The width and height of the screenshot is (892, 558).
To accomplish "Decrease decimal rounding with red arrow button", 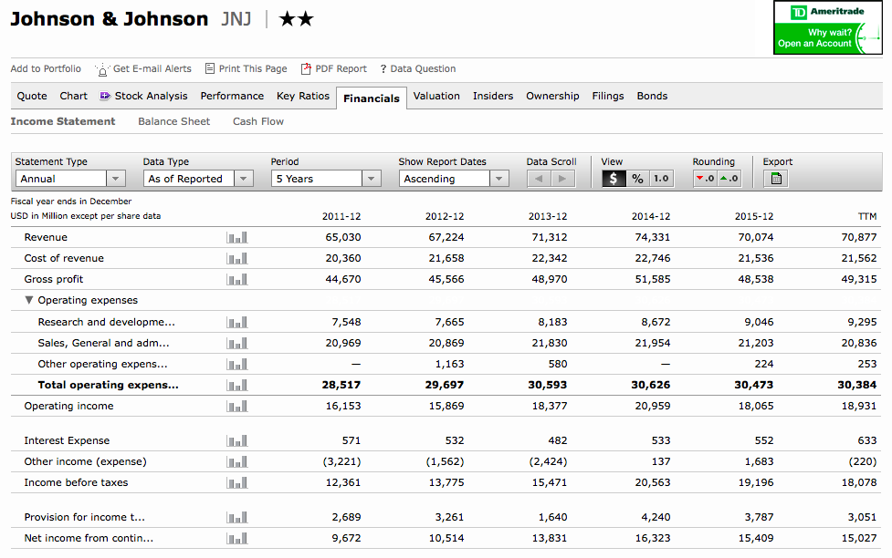I will point(705,179).
